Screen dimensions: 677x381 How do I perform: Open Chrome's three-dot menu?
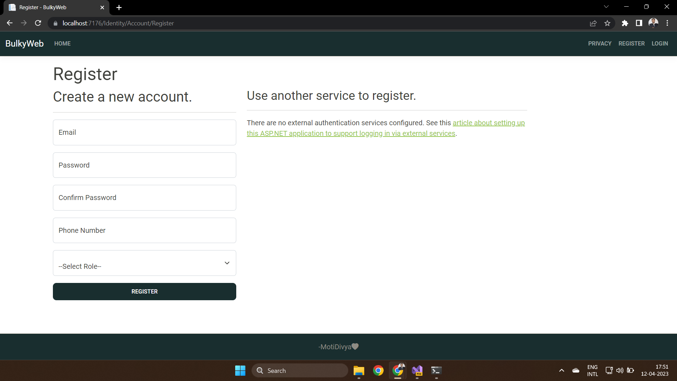pyautogui.click(x=667, y=23)
